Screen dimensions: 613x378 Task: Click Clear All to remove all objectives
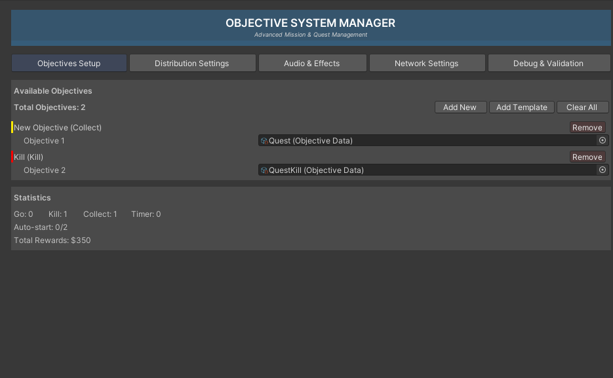[582, 107]
